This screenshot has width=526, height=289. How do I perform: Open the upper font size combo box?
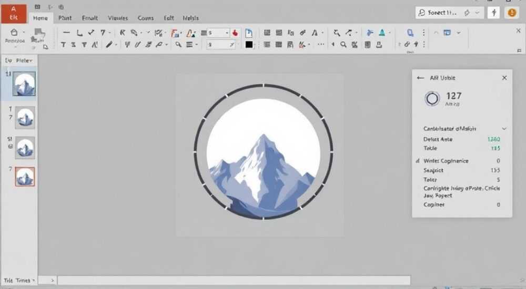click(218, 33)
